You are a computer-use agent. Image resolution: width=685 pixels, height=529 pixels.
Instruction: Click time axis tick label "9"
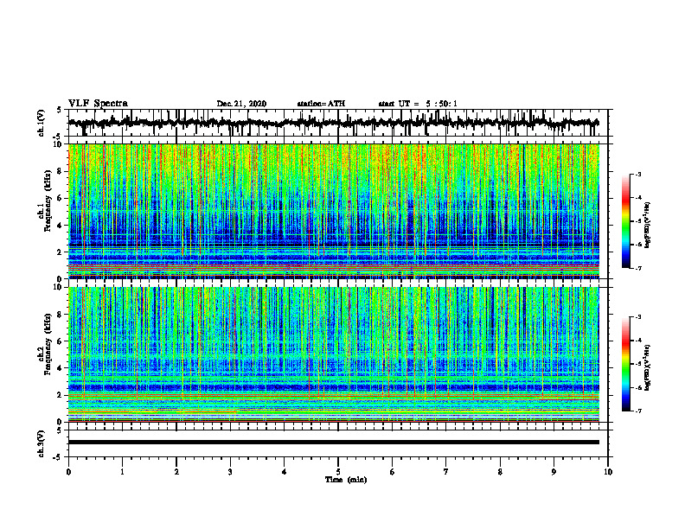click(x=554, y=472)
